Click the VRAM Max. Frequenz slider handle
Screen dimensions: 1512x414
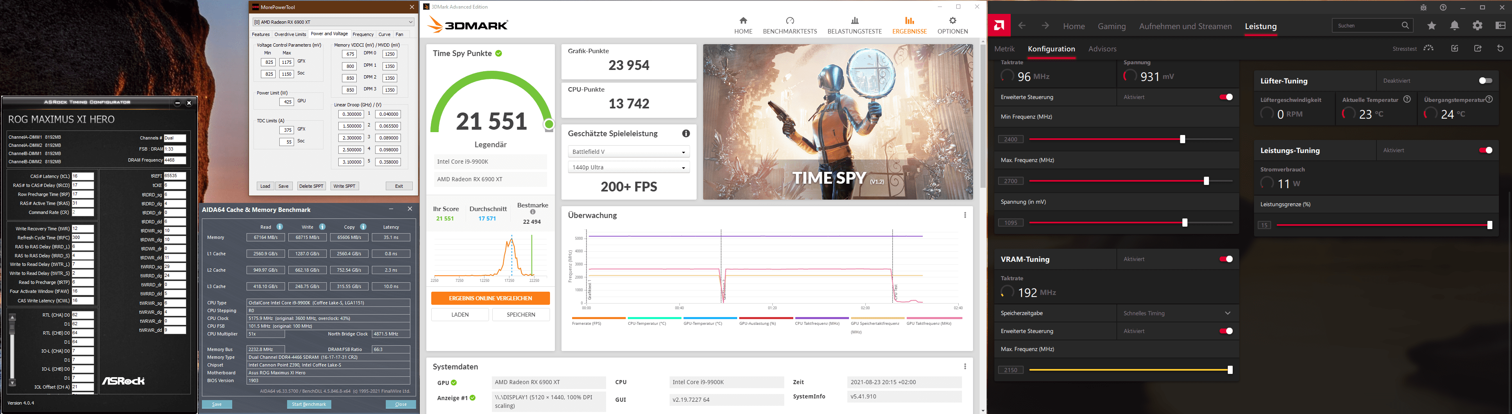coord(1230,370)
